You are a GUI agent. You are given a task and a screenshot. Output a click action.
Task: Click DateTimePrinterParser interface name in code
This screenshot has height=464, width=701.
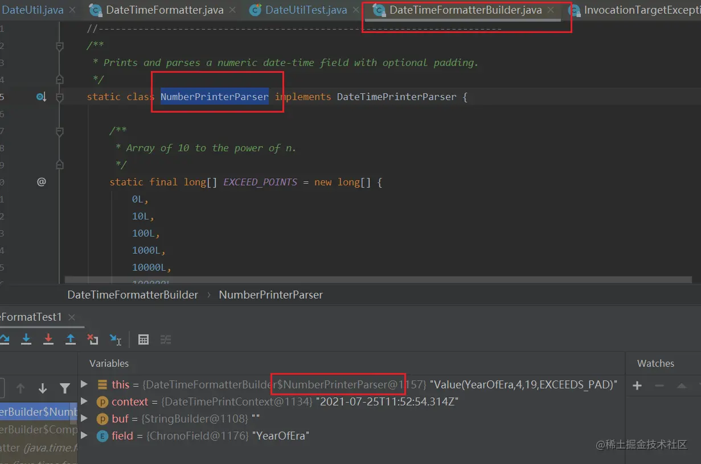click(396, 97)
